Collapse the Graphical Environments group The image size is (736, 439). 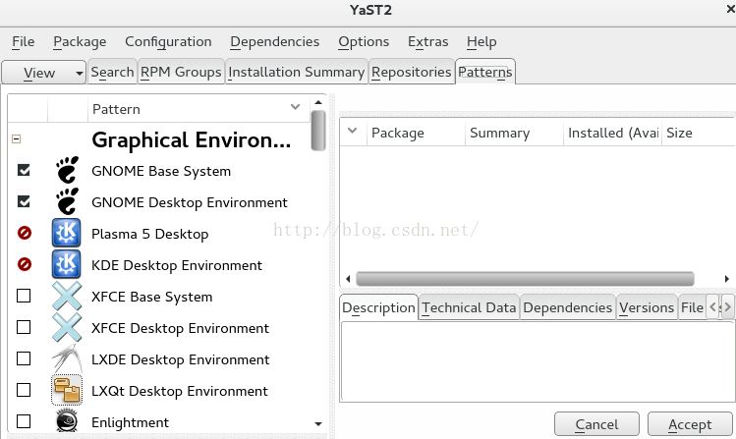coord(16,138)
